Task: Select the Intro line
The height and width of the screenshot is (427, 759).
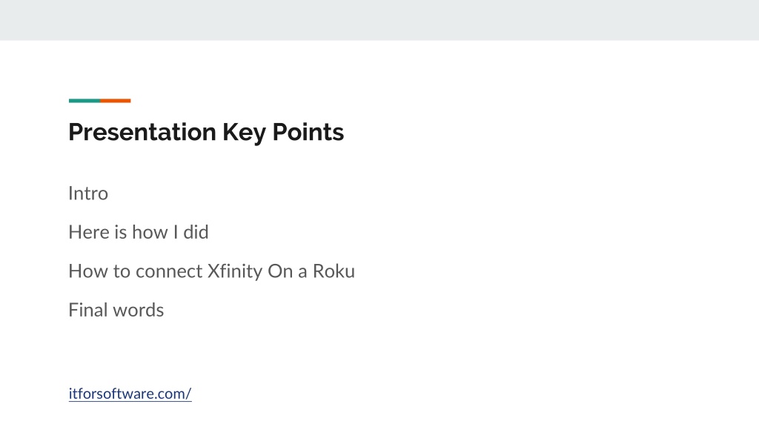Action: [x=88, y=193]
